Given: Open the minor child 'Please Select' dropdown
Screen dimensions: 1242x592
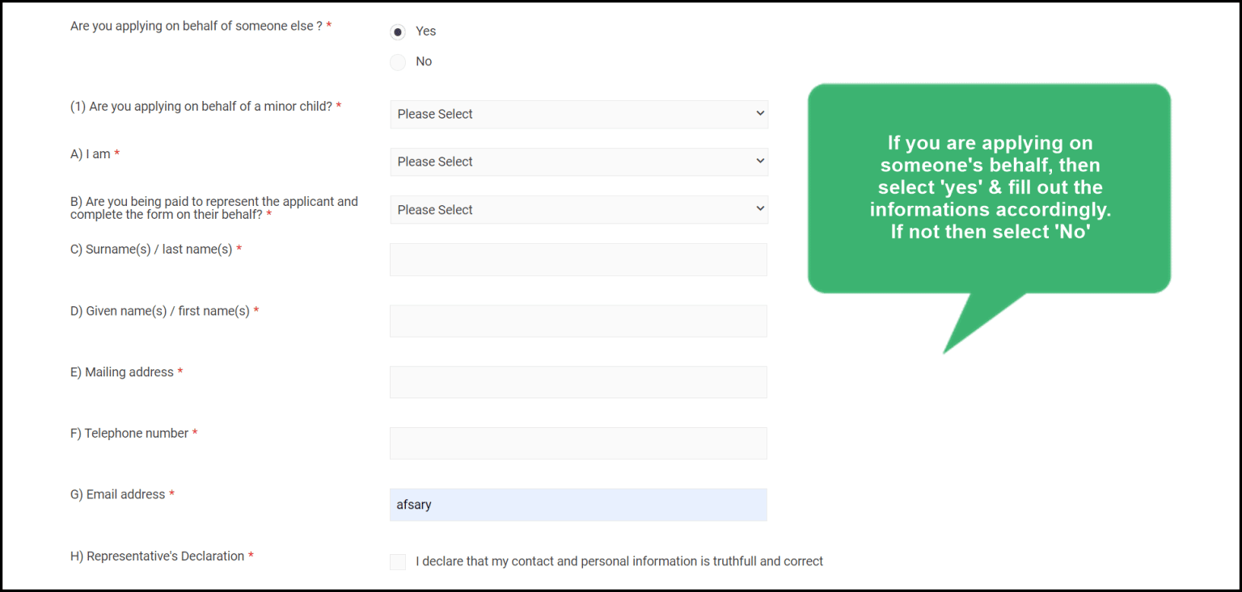Looking at the screenshot, I should (x=578, y=114).
